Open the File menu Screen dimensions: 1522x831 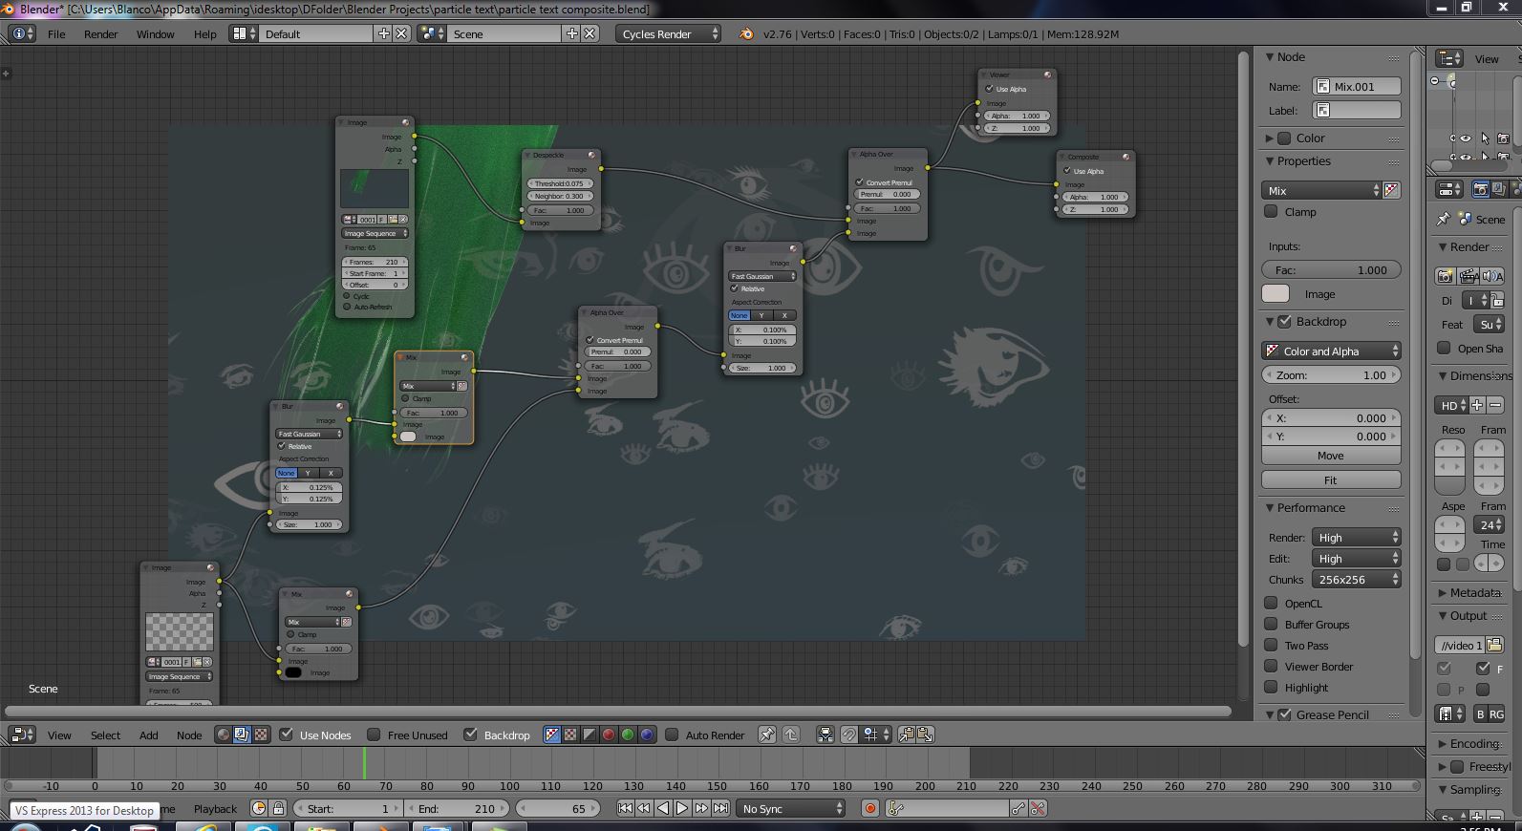(x=56, y=33)
